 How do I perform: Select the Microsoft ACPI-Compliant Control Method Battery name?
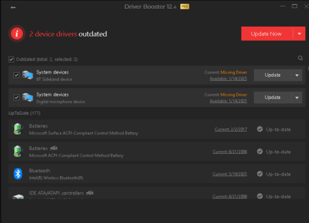click(x=76, y=156)
